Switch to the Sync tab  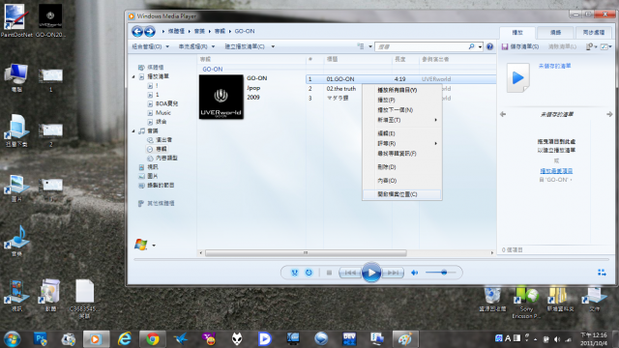tap(594, 32)
